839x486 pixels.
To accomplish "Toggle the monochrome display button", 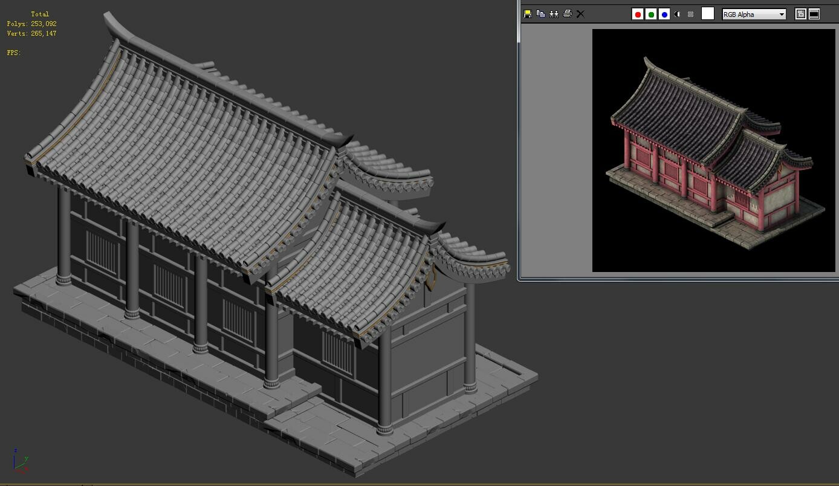I will [x=690, y=15].
